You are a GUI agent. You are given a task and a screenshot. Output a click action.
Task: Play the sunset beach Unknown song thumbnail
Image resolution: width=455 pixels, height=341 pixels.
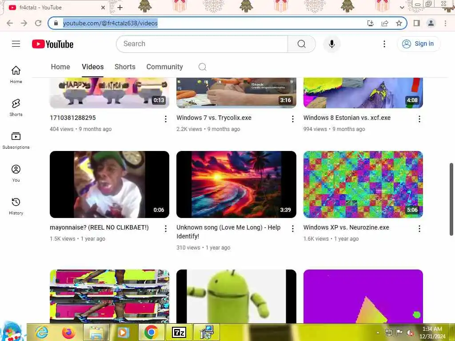[x=236, y=184]
